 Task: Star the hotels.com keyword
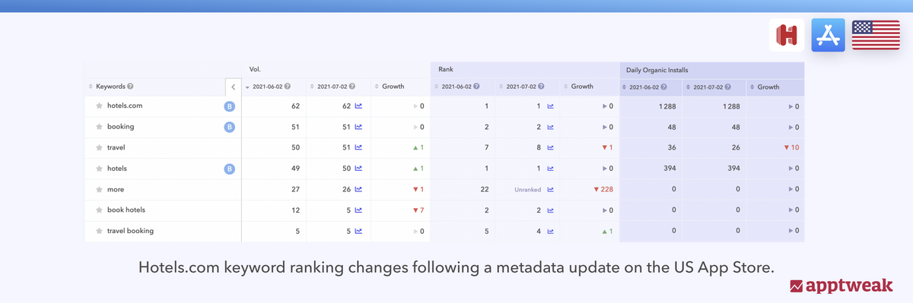99,106
